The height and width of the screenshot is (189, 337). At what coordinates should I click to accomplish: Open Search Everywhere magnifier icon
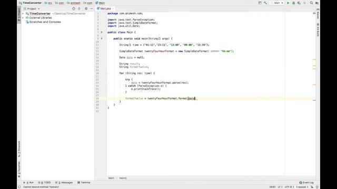[311, 3]
